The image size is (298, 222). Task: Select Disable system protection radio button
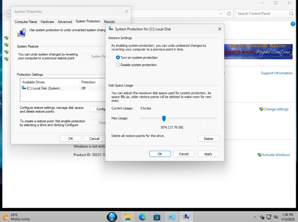118,65
